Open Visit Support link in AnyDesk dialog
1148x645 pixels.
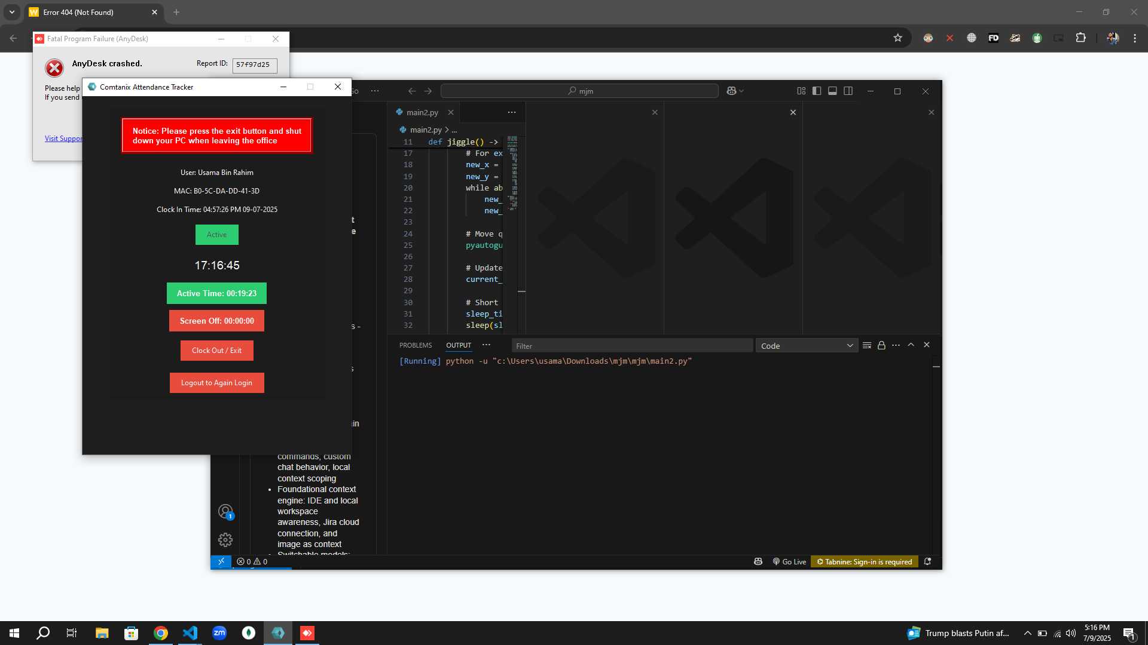[63, 139]
